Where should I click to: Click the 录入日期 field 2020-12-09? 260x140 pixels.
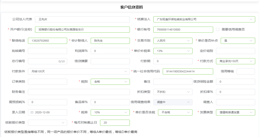point(47,112)
